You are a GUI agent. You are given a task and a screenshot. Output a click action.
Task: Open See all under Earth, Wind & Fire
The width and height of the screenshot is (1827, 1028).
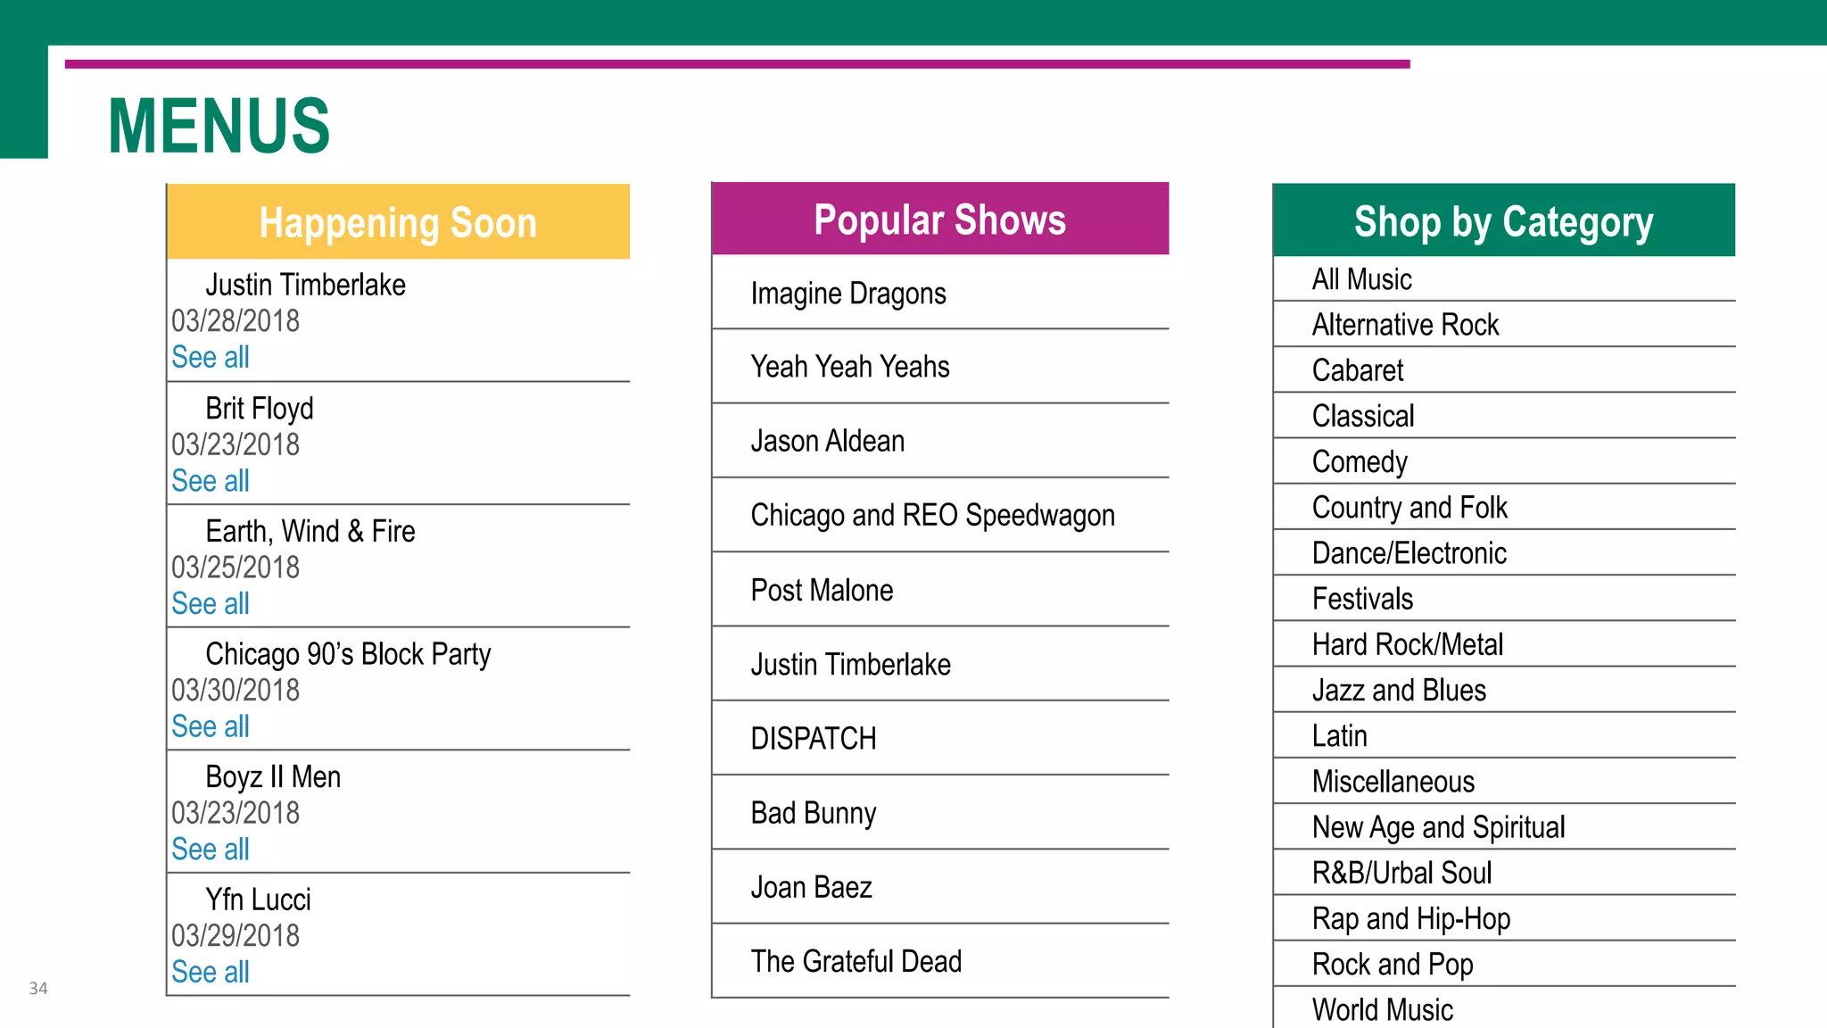click(x=211, y=603)
